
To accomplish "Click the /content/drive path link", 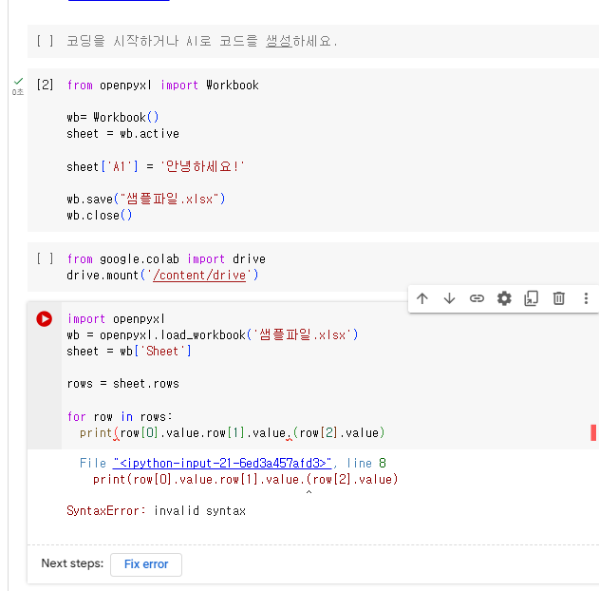I will coord(199,276).
